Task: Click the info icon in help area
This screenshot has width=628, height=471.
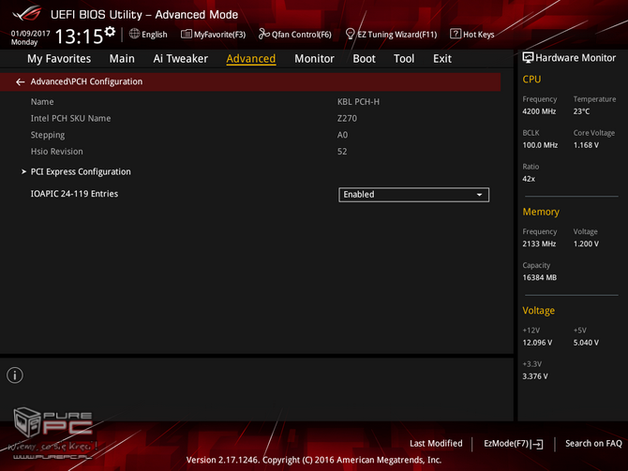Action: click(15, 375)
